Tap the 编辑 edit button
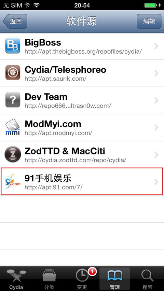The height and width of the screenshot is (291, 164). [x=149, y=21]
